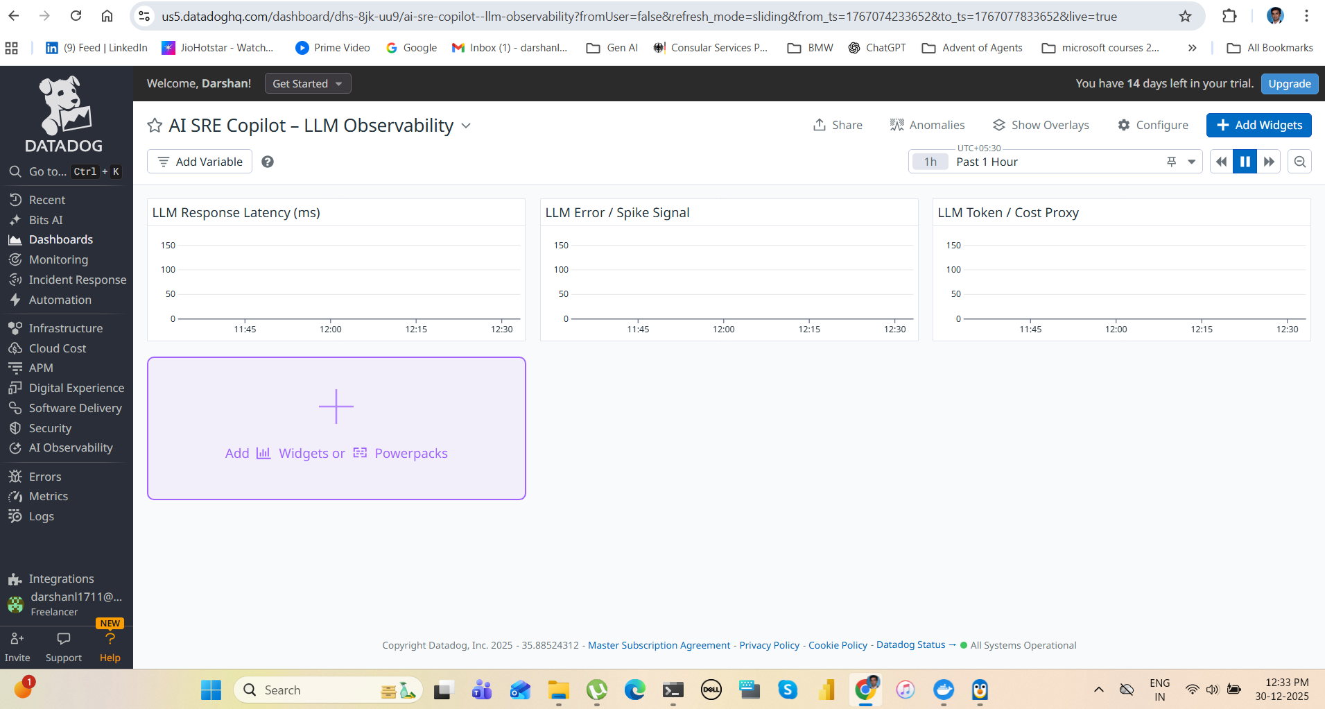Open Windows Start menu

(211, 690)
